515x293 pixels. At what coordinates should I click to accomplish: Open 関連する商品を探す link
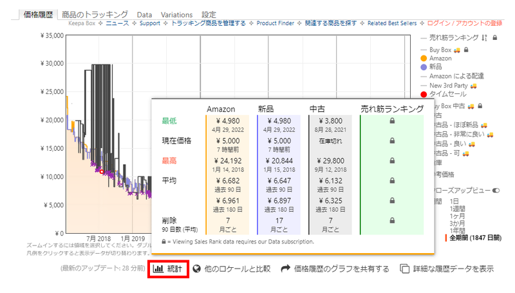(331, 23)
